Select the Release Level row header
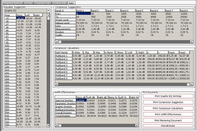 coord(66,23)
